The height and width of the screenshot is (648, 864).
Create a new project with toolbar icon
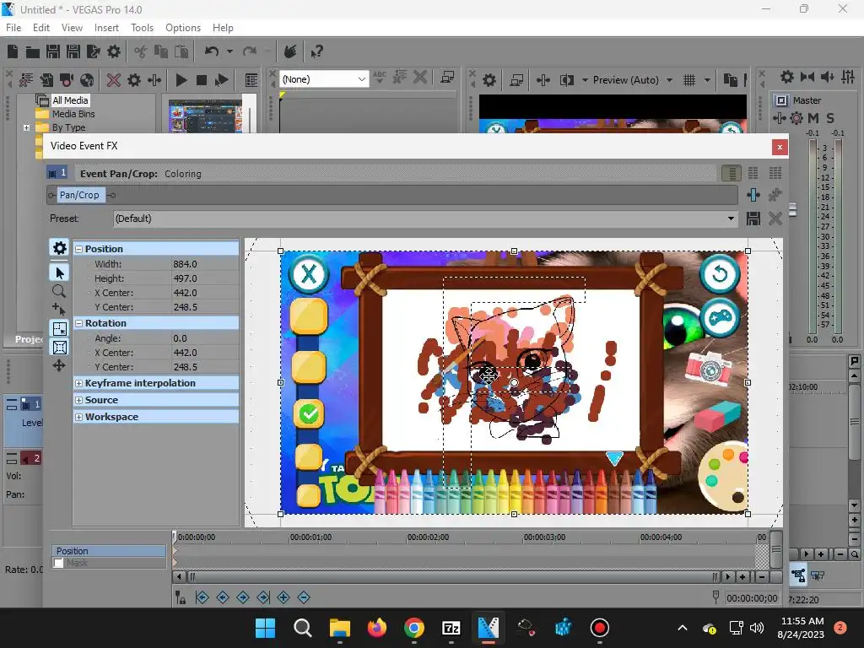[13, 51]
